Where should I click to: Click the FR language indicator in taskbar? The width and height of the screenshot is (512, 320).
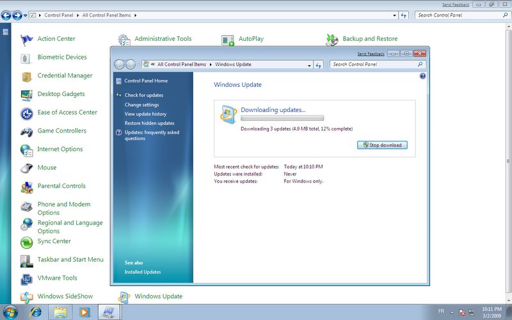[x=441, y=311]
